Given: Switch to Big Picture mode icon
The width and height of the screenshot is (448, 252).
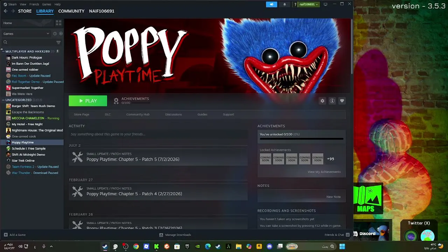Looking at the screenshot, I should click(325, 4).
